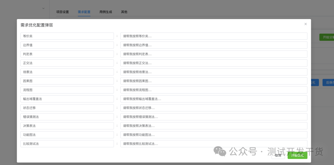
Task: Edit the prompt 请帮我按照状态迁移....
Action: click(214, 108)
